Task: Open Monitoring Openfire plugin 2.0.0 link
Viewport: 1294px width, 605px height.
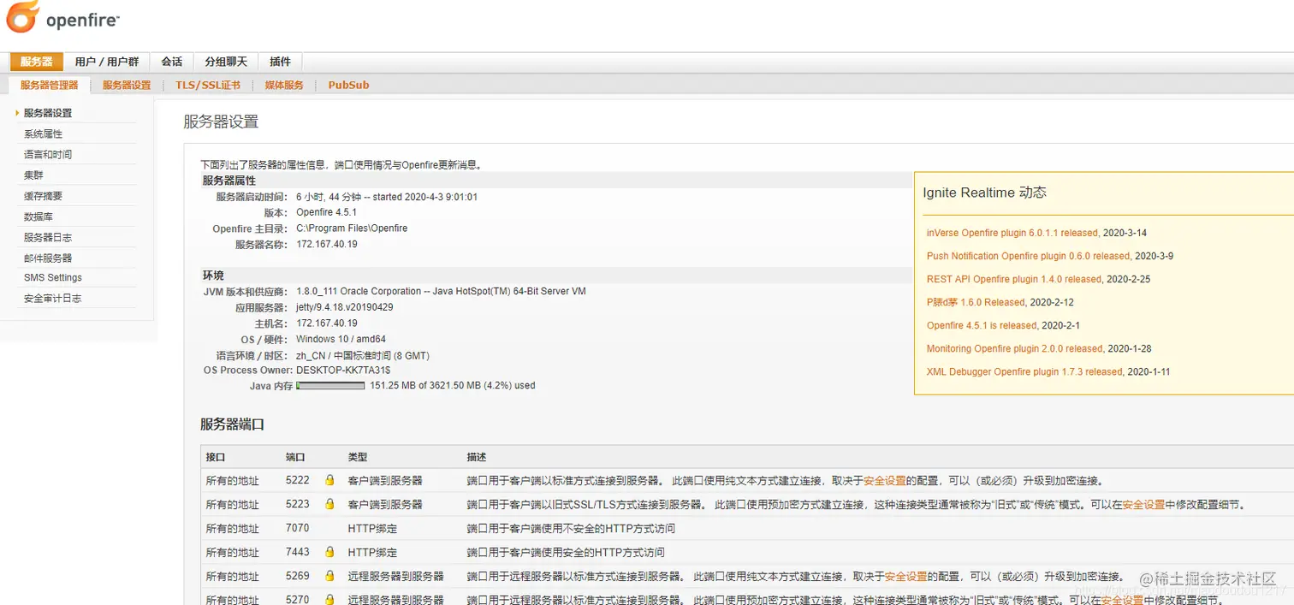Action: click(x=1014, y=348)
